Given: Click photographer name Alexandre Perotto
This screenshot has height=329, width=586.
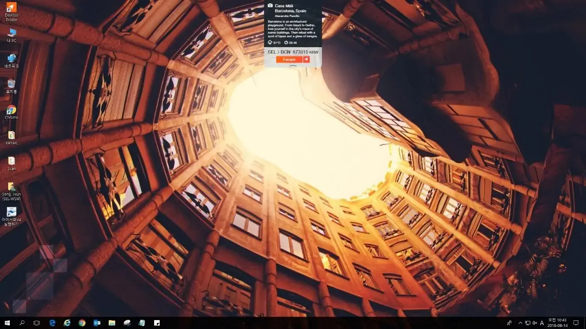Looking at the screenshot, I should pyautogui.click(x=287, y=16).
